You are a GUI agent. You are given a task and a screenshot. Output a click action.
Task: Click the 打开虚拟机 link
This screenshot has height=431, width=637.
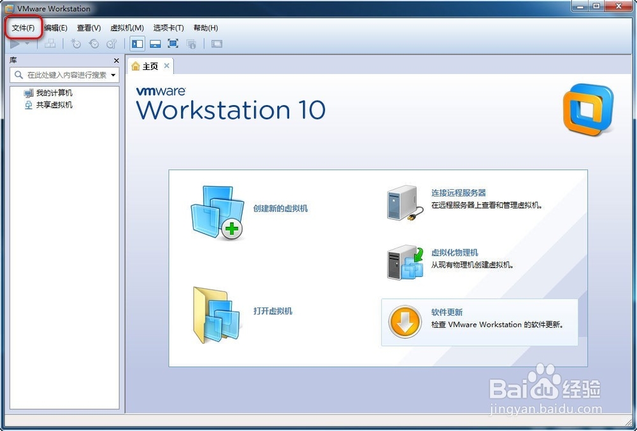[273, 311]
